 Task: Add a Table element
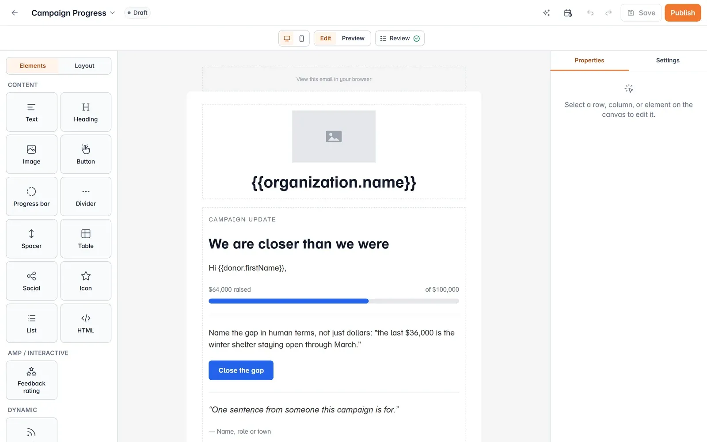(x=86, y=239)
